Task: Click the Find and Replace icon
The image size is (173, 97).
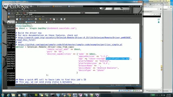Action: click(x=65, y=19)
